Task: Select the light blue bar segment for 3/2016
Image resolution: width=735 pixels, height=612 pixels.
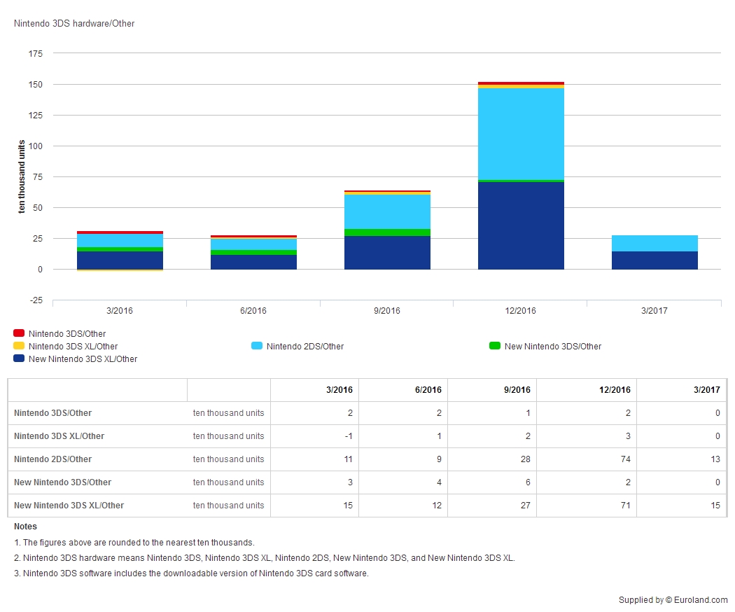Action: [x=120, y=241]
